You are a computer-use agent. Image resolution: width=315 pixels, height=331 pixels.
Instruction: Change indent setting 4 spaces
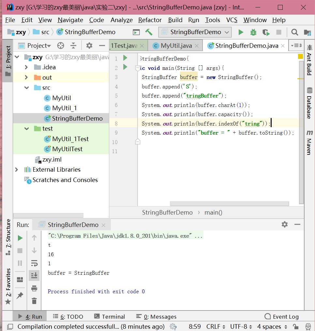tap(272, 326)
